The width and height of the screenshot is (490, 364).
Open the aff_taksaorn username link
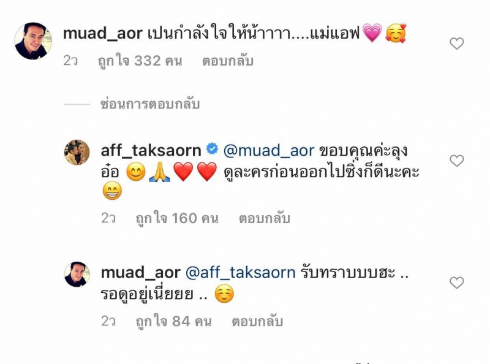pyautogui.click(x=151, y=150)
